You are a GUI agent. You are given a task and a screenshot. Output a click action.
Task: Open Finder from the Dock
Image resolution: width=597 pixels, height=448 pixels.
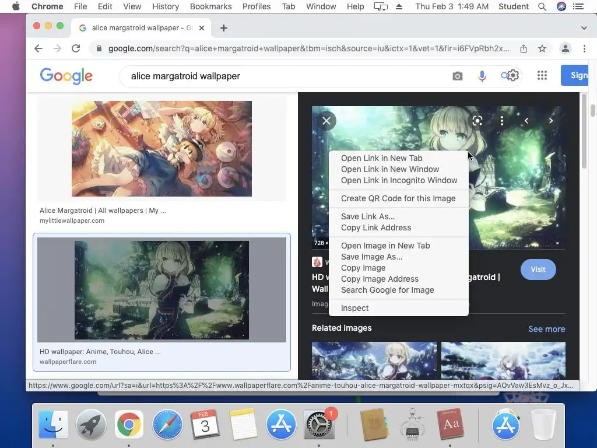coord(53,424)
